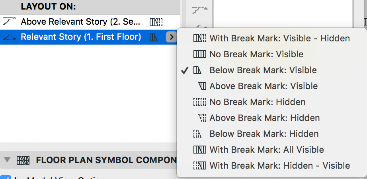Toggle the "by Model View Options" checkbox

(5, 177)
